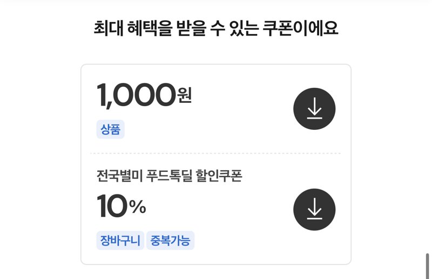
Task: Download the 10% 푸드톡딜 discount coupon
Action: point(314,210)
